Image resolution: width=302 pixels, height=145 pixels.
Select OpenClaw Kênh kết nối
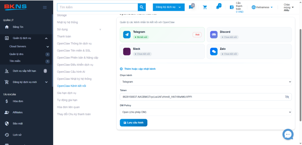click(71, 86)
